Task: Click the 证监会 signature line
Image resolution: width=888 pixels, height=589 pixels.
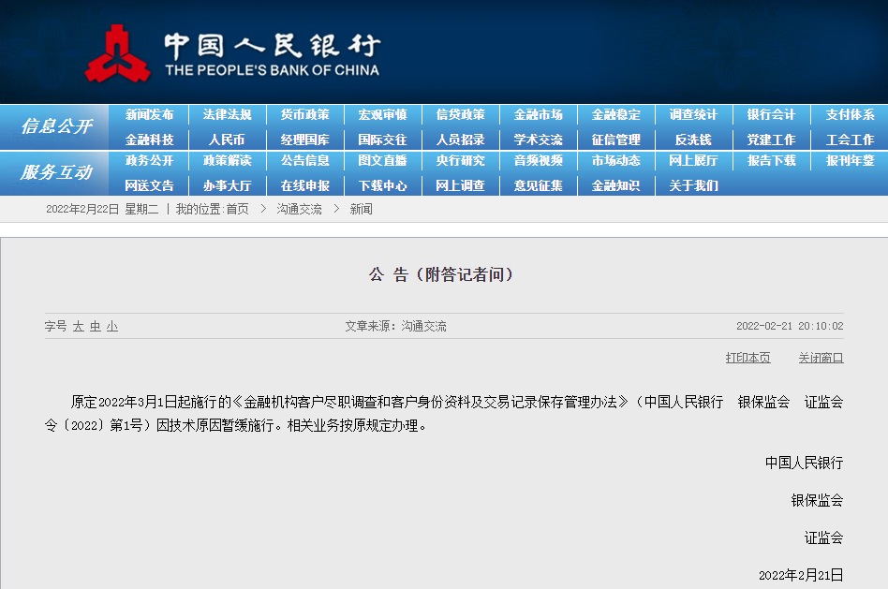Action: (823, 537)
